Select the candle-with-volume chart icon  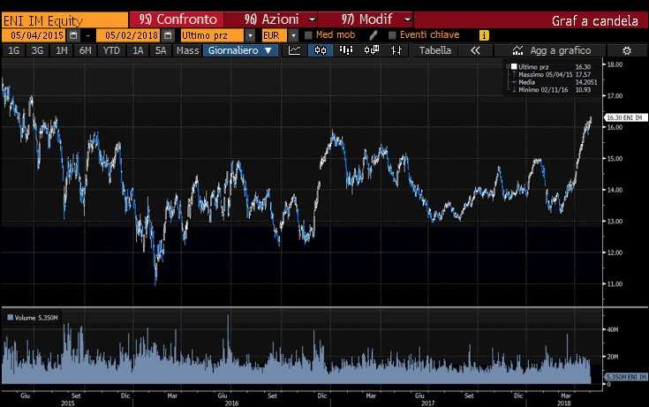point(371,50)
